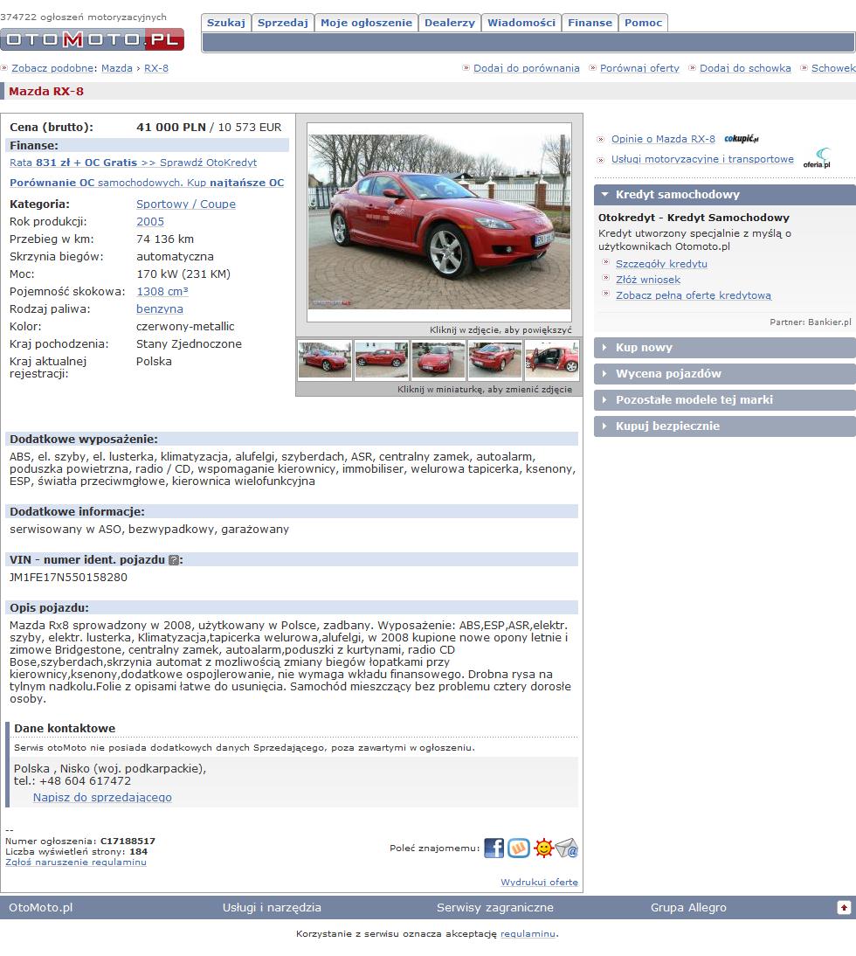
Task: Share via the sun-shaped Gadu-Gadu icon
Action: click(x=543, y=849)
